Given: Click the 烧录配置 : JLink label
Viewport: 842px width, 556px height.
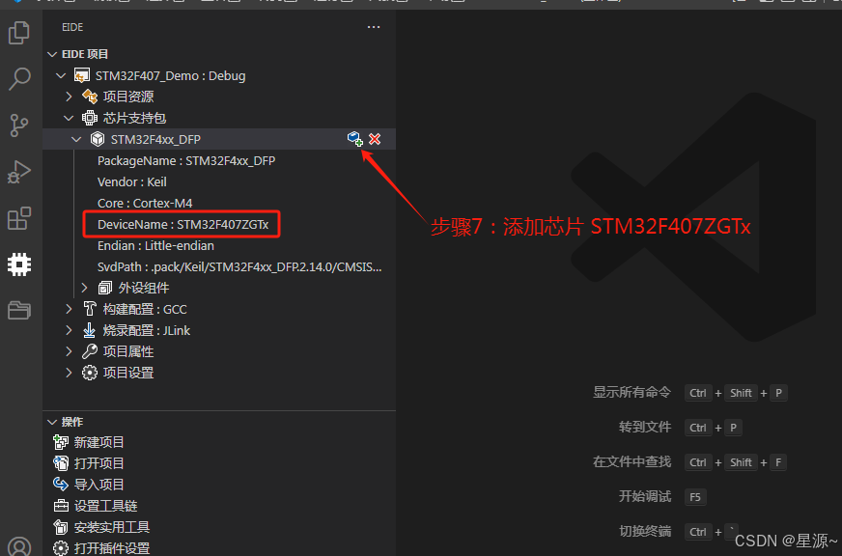Looking at the screenshot, I should pyautogui.click(x=147, y=330).
